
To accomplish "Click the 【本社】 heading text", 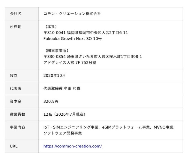I will pos(51,27).
